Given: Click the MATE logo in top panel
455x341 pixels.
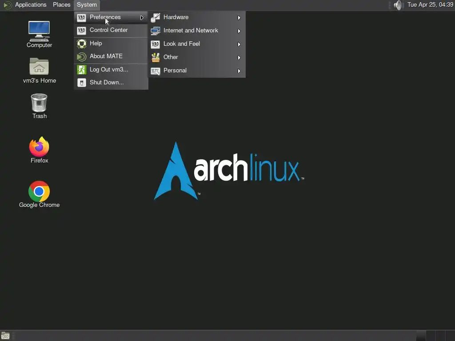Looking at the screenshot, I should [7, 5].
